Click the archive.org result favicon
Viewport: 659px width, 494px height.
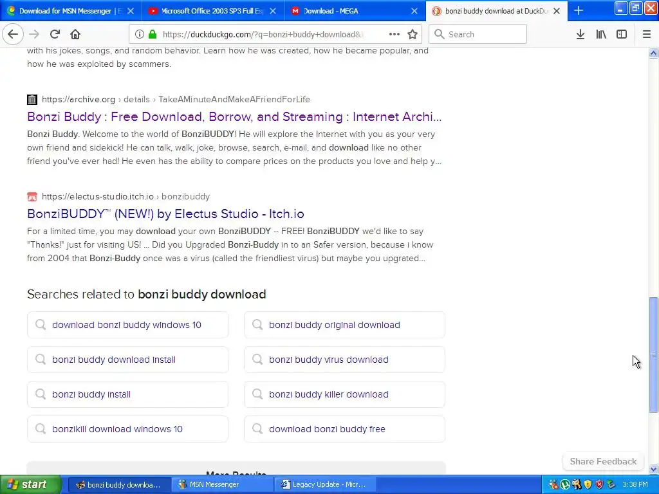[32, 100]
